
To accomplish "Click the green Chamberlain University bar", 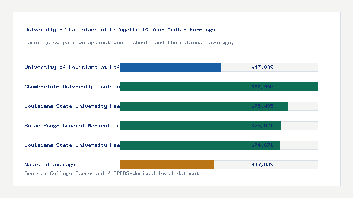I will [x=219, y=87].
